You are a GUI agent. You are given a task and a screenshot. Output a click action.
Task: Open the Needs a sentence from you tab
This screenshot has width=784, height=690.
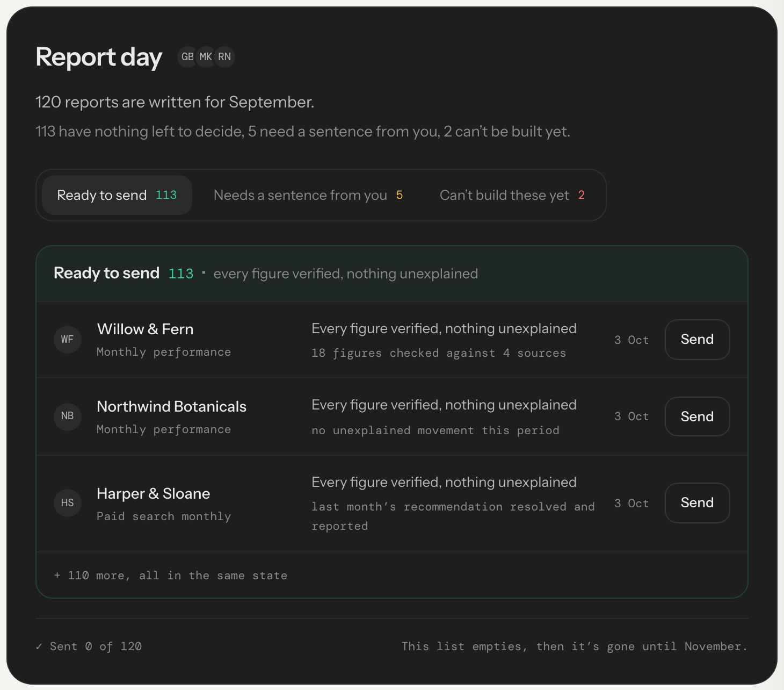point(308,195)
